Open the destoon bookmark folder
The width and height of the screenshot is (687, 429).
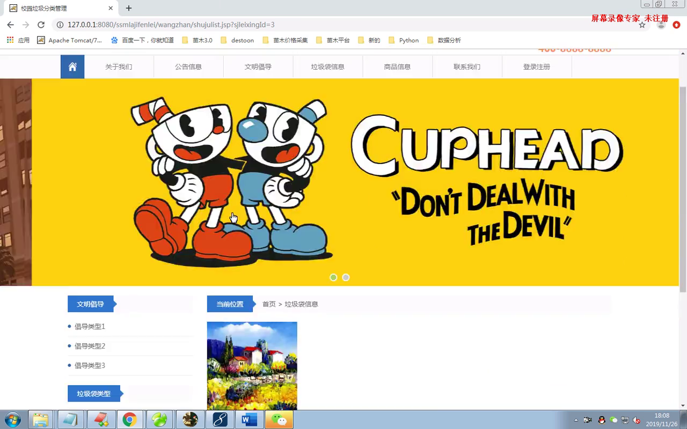237,40
